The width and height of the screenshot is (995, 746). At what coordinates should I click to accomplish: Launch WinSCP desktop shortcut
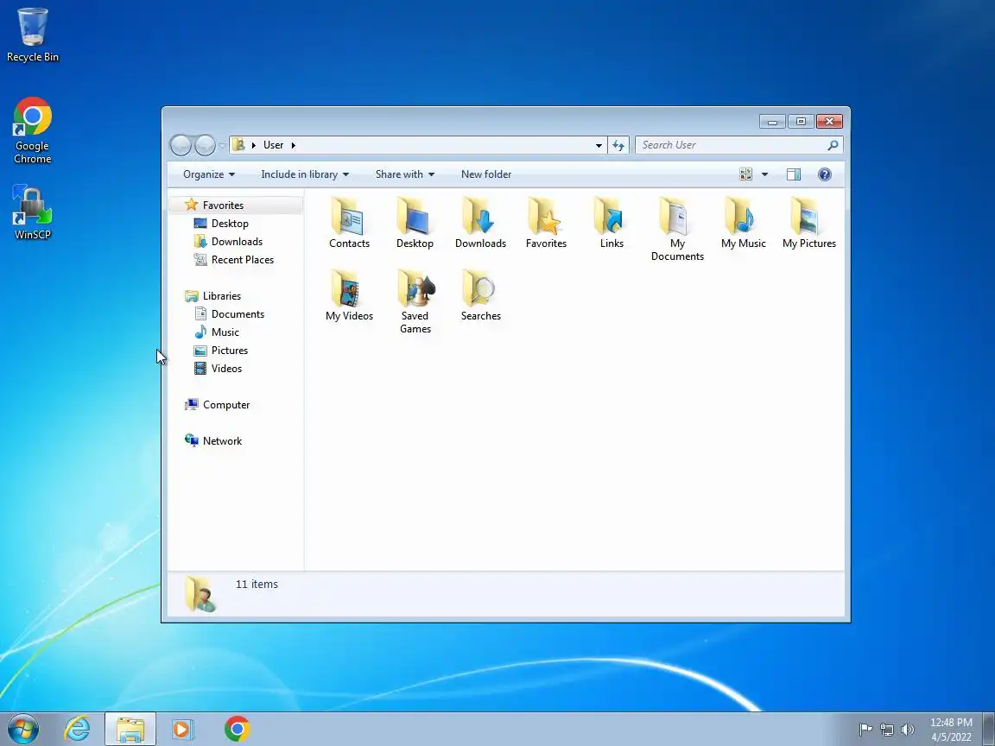click(32, 212)
